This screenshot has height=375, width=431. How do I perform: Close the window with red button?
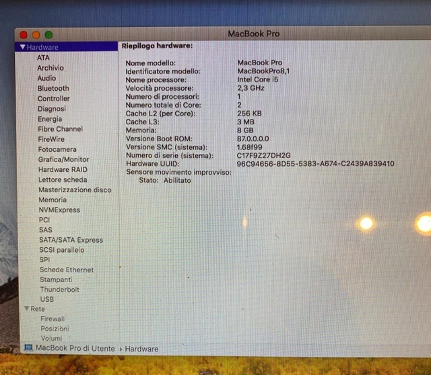pyautogui.click(x=24, y=35)
